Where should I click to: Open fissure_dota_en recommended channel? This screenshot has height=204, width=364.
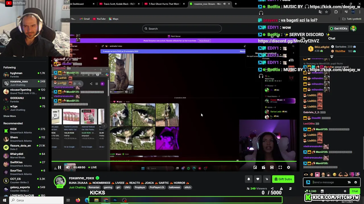click(x=24, y=147)
